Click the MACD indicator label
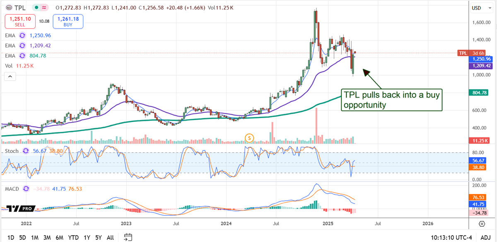 point(12,189)
